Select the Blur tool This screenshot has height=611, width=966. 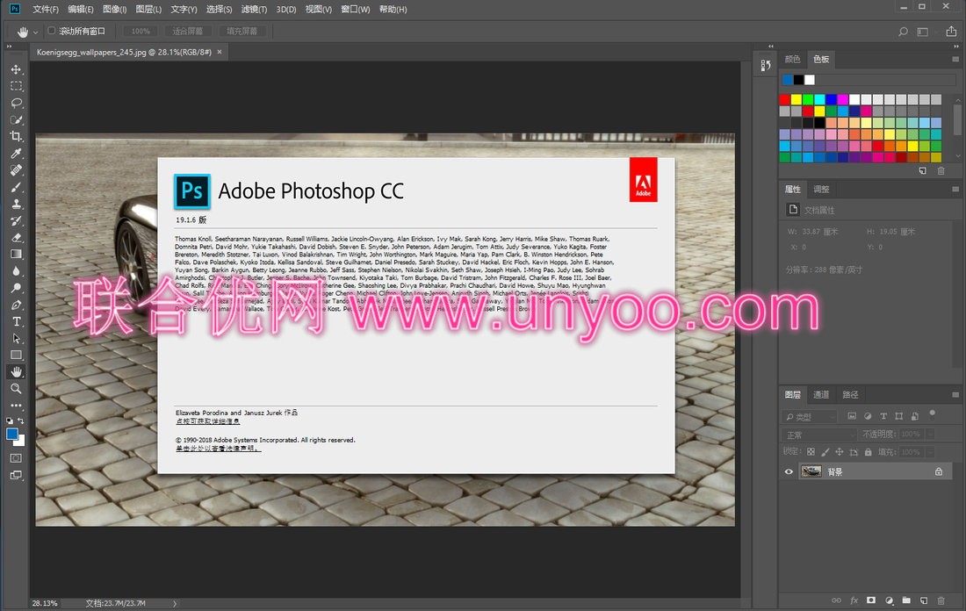coord(16,271)
